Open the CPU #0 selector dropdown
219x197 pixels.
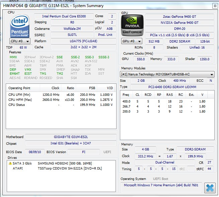coord(20,41)
